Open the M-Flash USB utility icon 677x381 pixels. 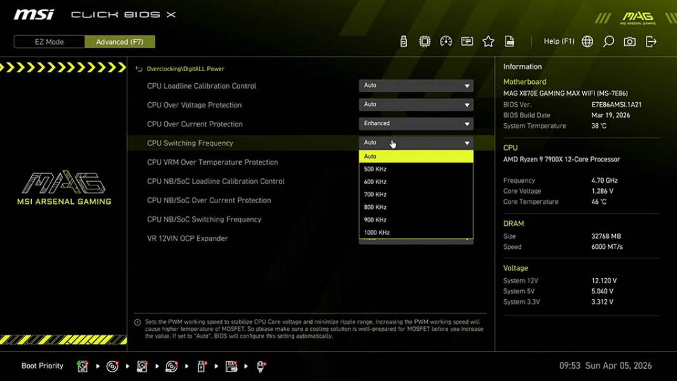[404, 41]
